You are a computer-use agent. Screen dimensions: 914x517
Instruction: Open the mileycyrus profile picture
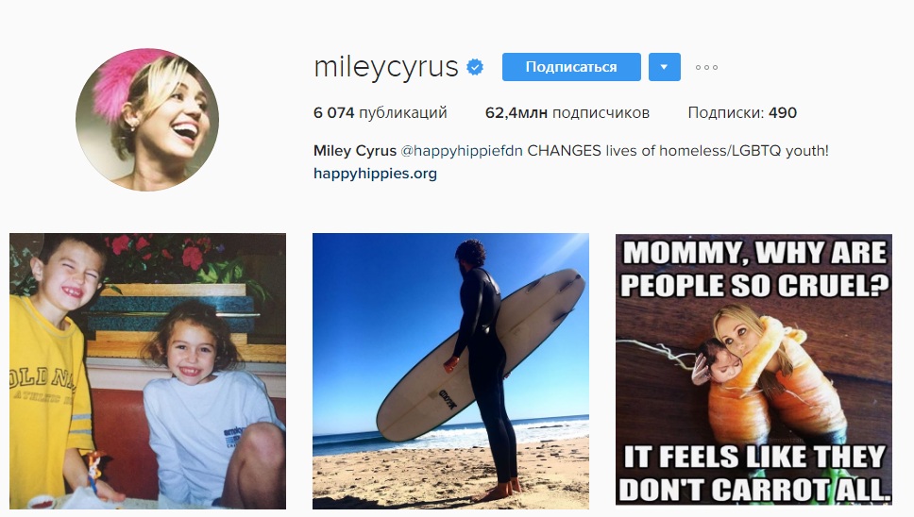147,120
